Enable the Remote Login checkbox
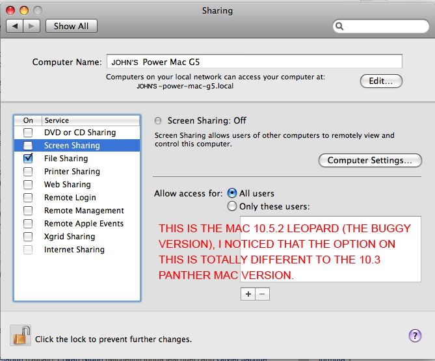 coord(28,198)
